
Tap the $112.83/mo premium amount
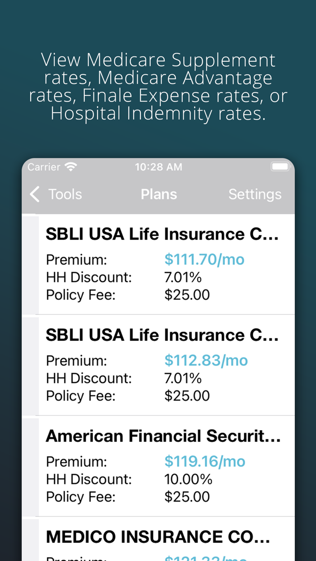pyautogui.click(x=206, y=361)
